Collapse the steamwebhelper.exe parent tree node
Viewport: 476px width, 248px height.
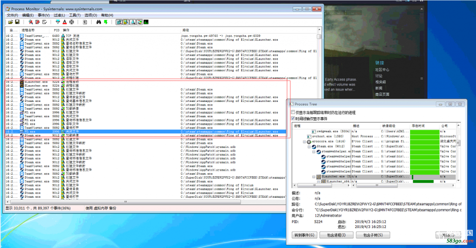(314, 152)
